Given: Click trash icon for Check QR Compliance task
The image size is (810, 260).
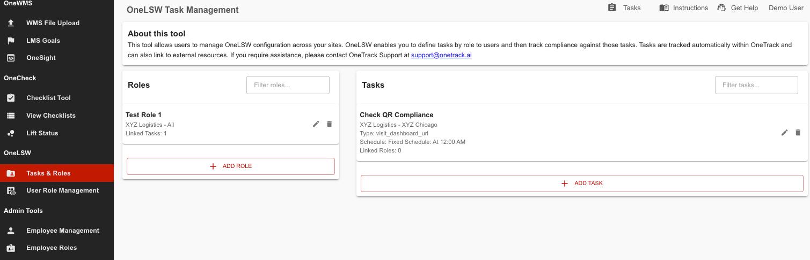Looking at the screenshot, I should pyautogui.click(x=798, y=133).
